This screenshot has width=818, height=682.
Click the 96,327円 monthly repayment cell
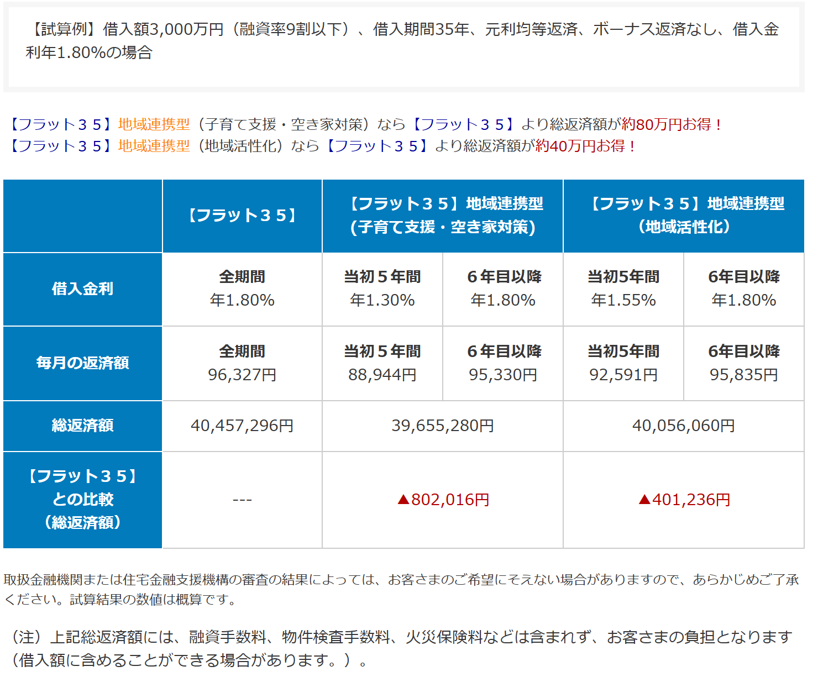click(242, 363)
